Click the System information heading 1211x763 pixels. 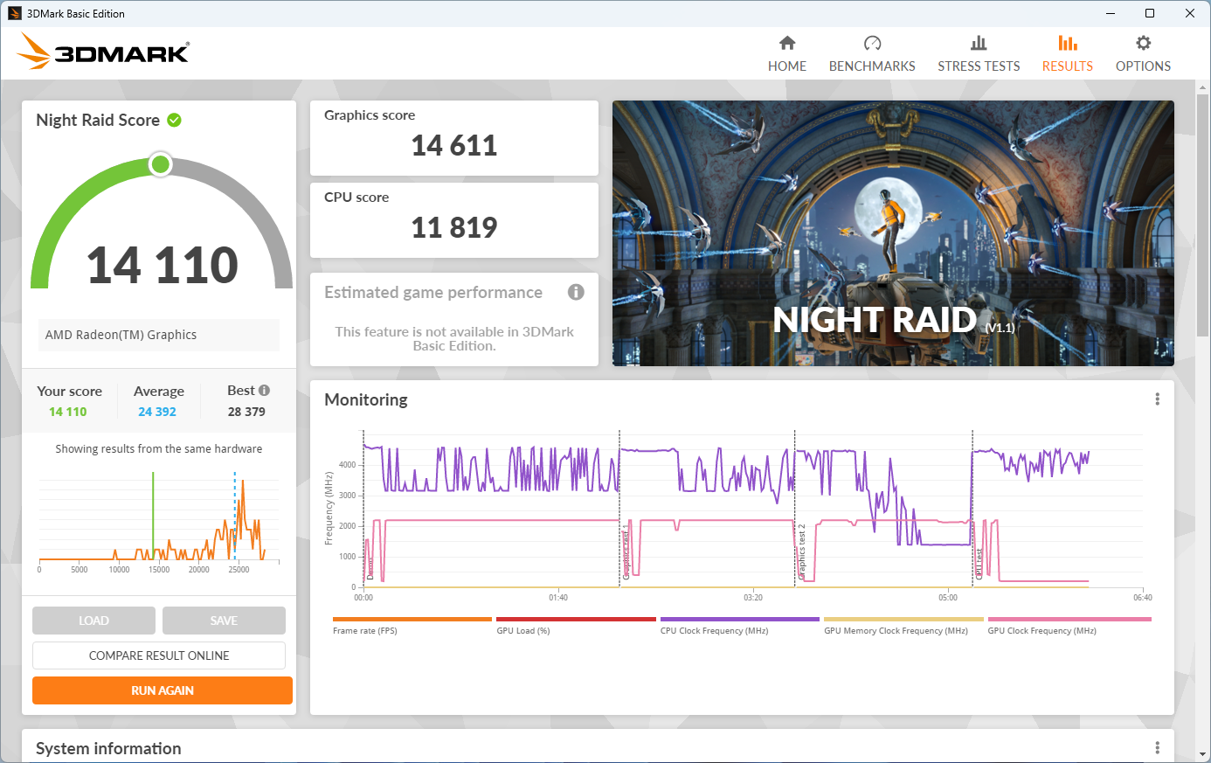point(108,748)
